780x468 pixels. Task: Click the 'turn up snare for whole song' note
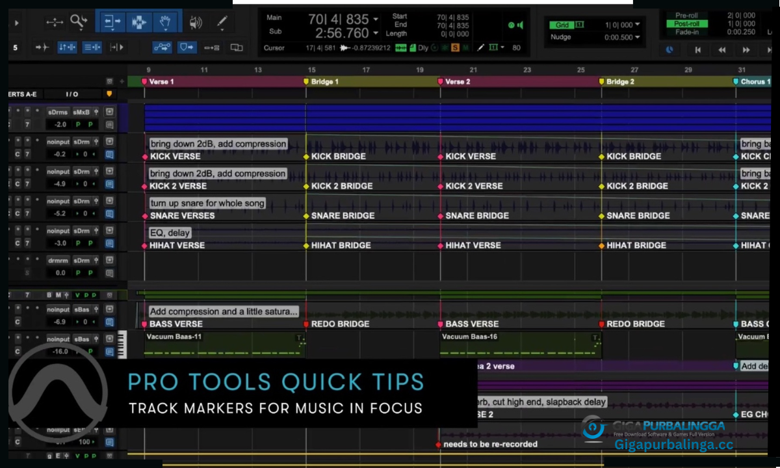207,203
